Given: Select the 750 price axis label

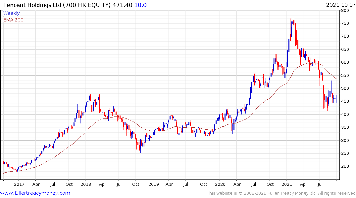Looking at the screenshot, I should (x=345, y=23).
